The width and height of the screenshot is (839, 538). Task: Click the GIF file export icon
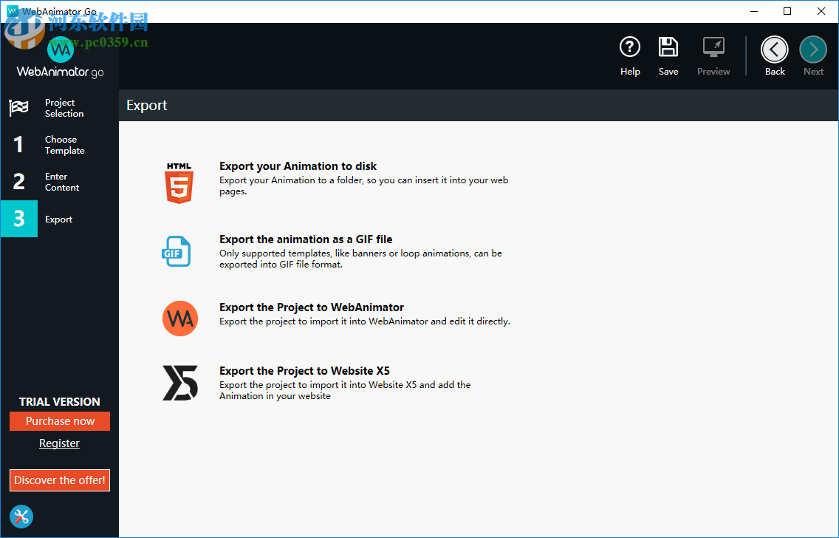(x=177, y=251)
